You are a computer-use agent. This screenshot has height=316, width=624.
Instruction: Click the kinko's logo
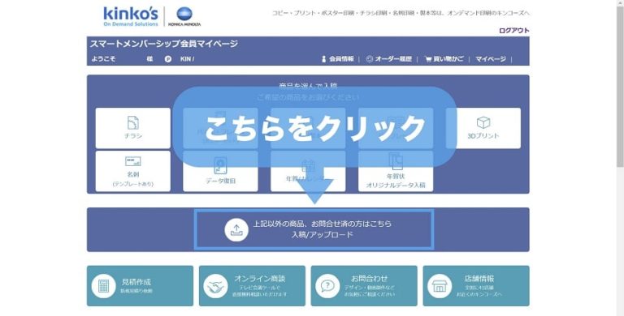[x=131, y=17]
